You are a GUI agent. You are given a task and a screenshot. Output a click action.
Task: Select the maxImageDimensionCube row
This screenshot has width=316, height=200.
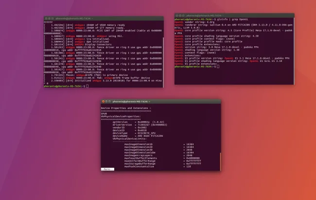pyautogui.click(x=159, y=153)
